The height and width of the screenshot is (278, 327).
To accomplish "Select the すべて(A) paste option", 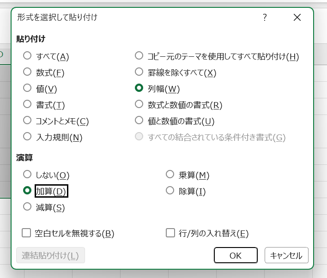I will point(27,56).
